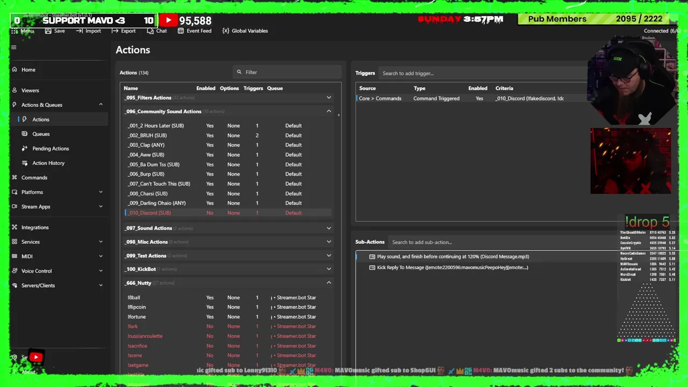Click the Integrations sidebar icon
The image size is (688, 387).
click(x=15, y=227)
